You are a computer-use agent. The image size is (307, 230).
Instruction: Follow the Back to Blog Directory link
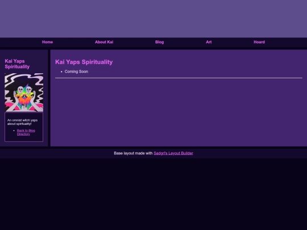click(x=26, y=132)
